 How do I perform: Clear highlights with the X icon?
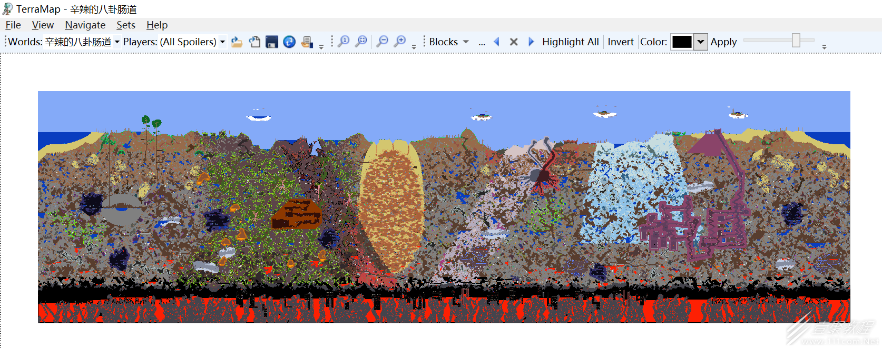(x=514, y=42)
